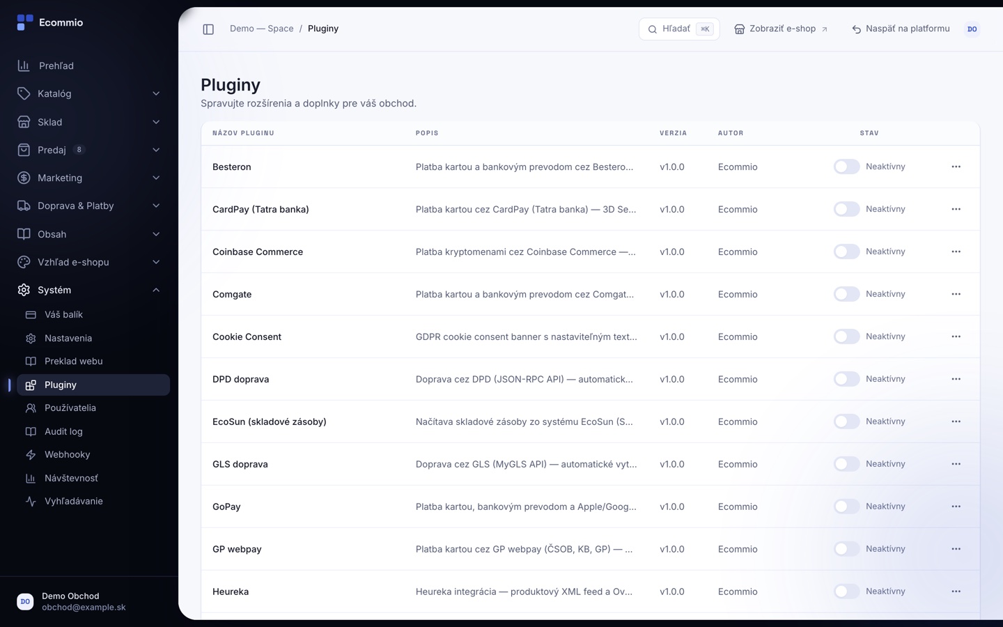Expand the Katalóg menu chevron
This screenshot has height=627, width=1003.
pos(156,93)
